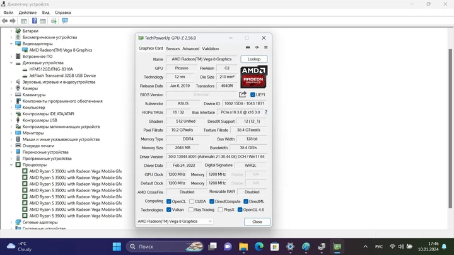This screenshot has height=255, width=454.
Task: Select JetFlash Transcend 32GB USB Device
Action: (62, 76)
